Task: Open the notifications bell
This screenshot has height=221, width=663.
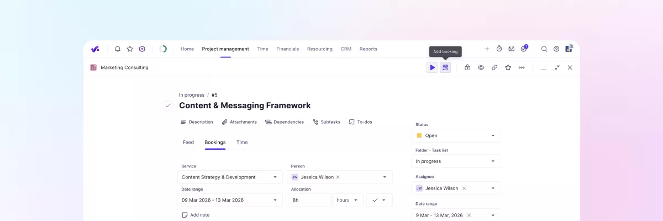Action: pyautogui.click(x=118, y=49)
